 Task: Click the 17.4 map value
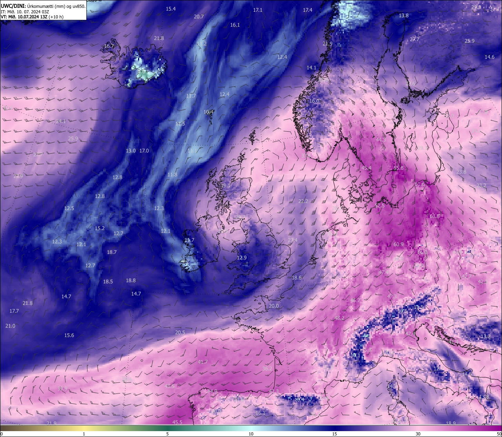tap(307, 10)
